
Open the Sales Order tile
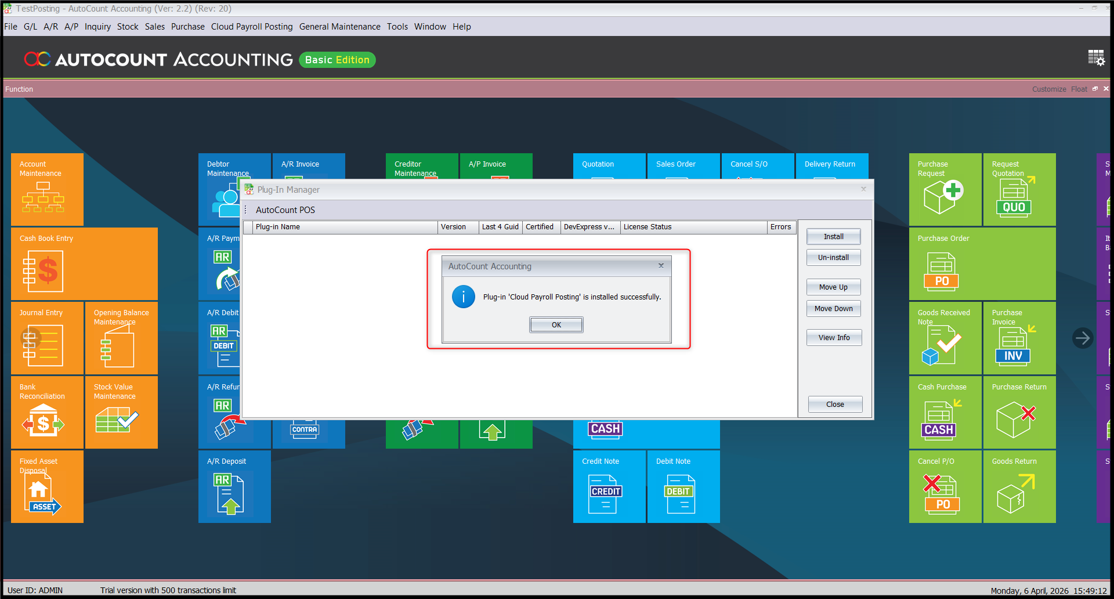click(683, 165)
